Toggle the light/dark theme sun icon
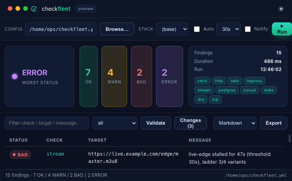Screen dimensions: 292x181 pos(281,9)
